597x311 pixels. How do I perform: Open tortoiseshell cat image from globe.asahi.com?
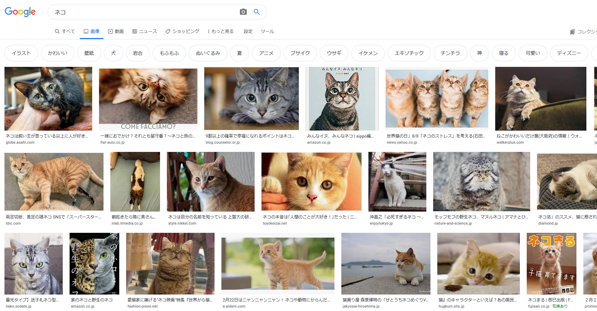(x=48, y=99)
